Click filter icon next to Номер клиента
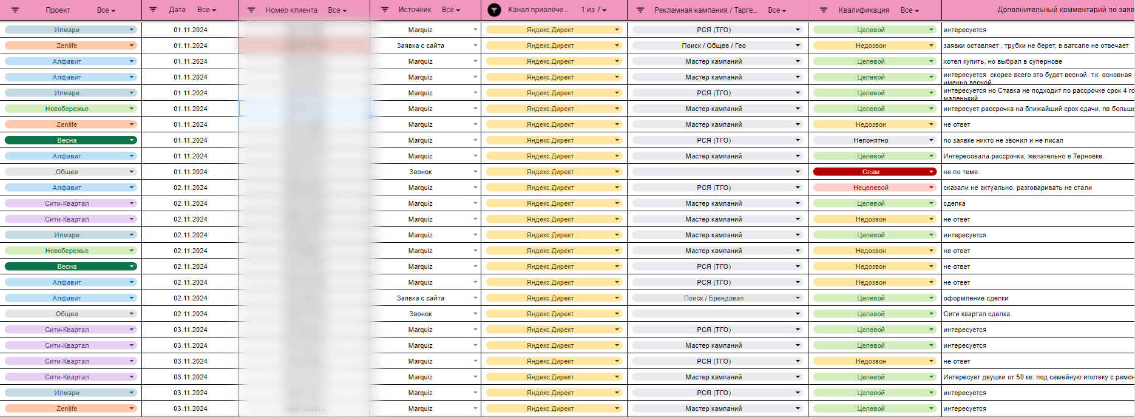The image size is (1135, 417). point(251,10)
